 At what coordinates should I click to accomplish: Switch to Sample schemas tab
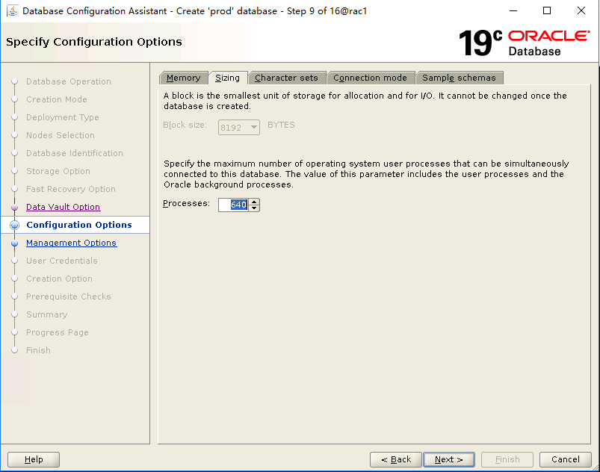point(460,78)
